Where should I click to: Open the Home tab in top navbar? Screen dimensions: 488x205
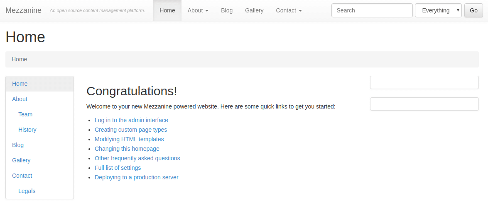(167, 10)
